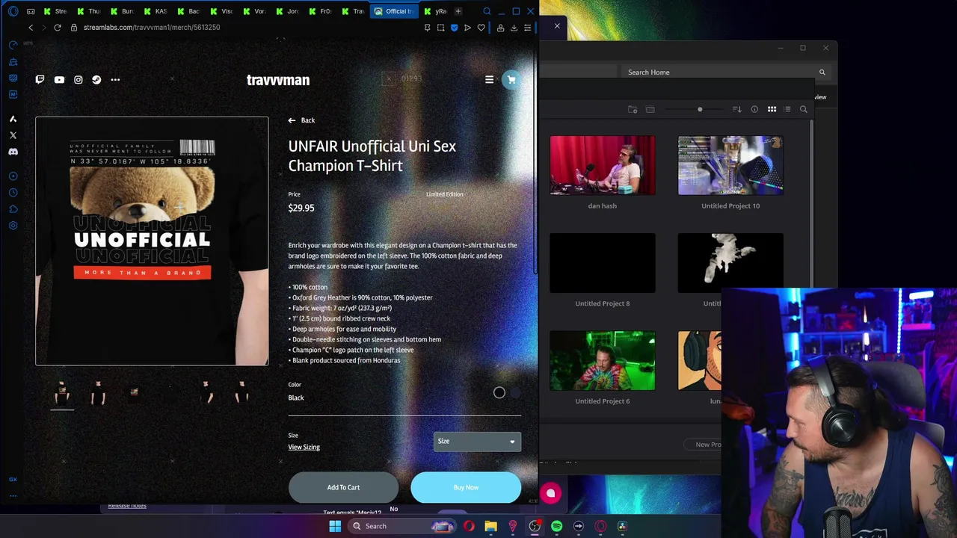Screen dimensions: 957x538
Task: Select the Untitled Project 6 thumbnail
Action: (603, 361)
